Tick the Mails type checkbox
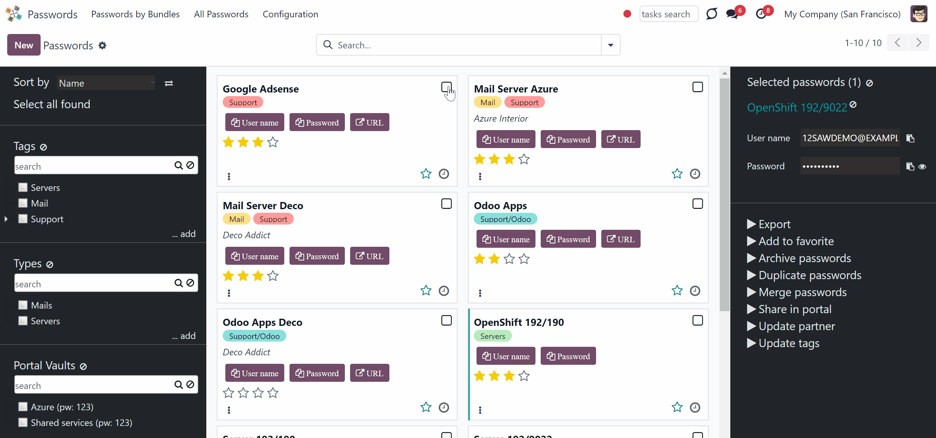This screenshot has width=936, height=438. [23, 305]
